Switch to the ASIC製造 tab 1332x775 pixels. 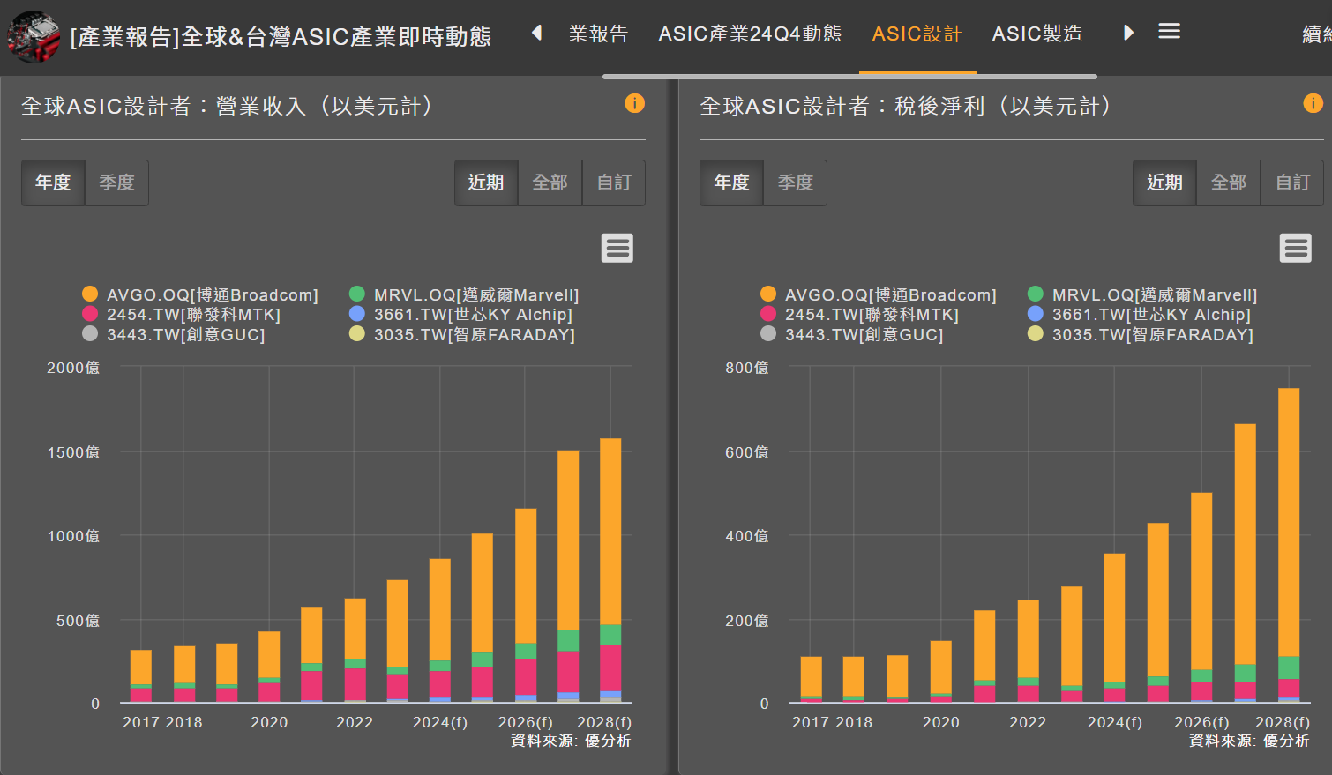1036,34
